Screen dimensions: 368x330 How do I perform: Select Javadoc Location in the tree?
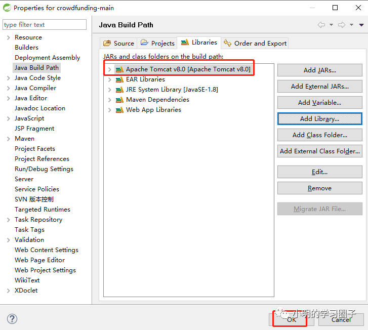40,108
